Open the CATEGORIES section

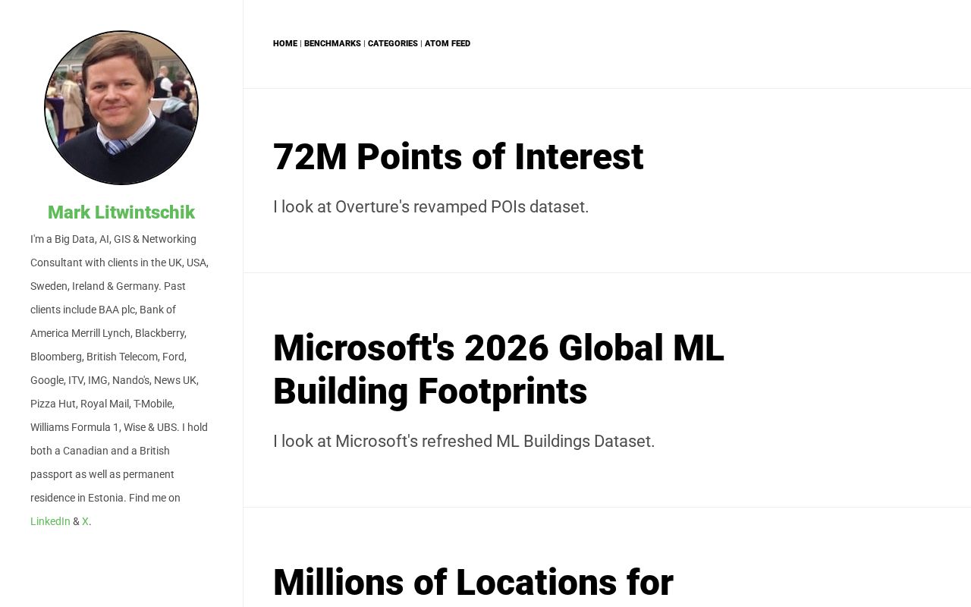(x=392, y=43)
